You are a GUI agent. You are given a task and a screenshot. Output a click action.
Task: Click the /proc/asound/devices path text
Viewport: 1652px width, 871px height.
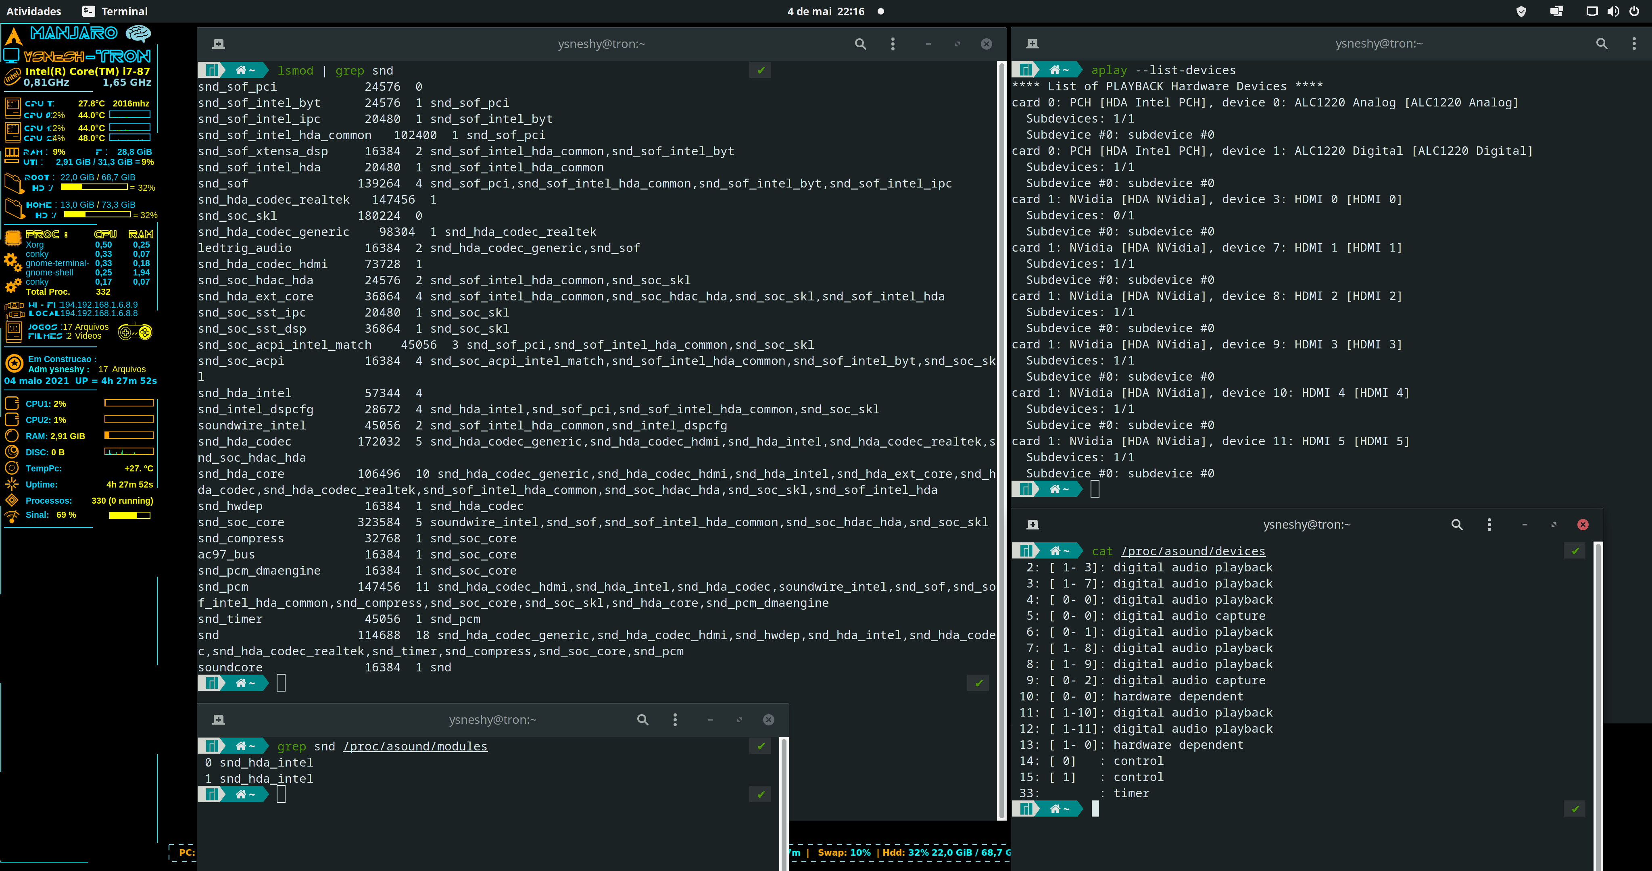coord(1193,551)
